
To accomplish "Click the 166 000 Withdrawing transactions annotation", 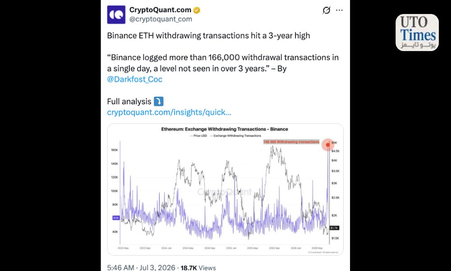I will [x=291, y=142].
